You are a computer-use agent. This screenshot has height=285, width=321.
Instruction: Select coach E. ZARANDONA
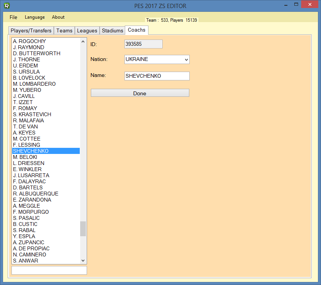(46, 200)
